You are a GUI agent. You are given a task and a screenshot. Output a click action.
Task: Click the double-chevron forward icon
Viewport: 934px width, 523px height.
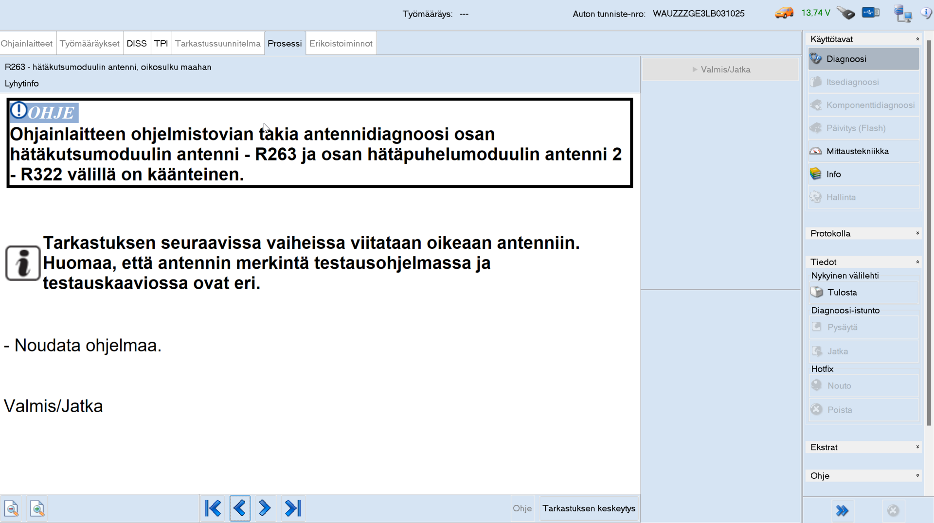(842, 510)
